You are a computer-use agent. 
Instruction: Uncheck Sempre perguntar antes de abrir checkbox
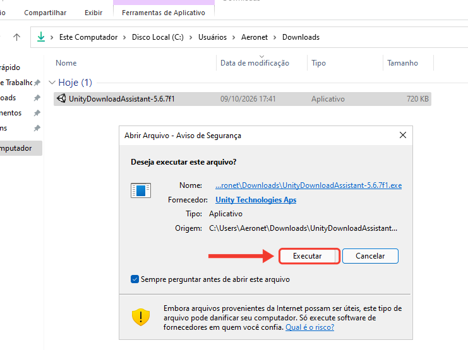pos(135,279)
